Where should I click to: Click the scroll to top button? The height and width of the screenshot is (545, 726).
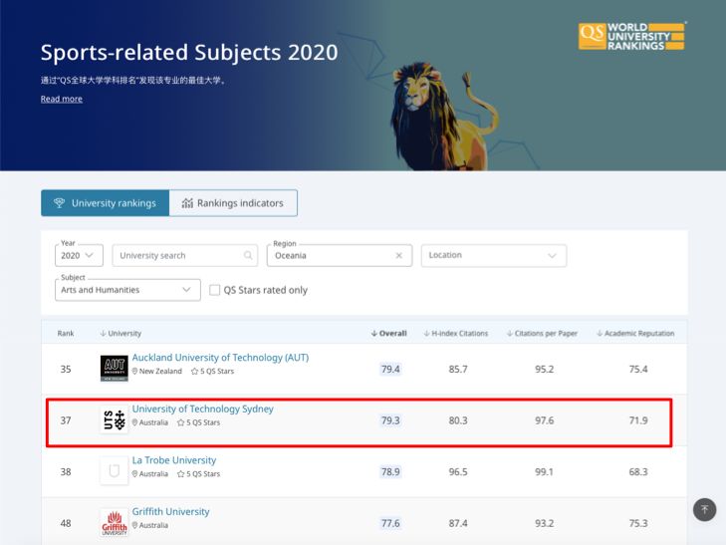[x=704, y=510]
